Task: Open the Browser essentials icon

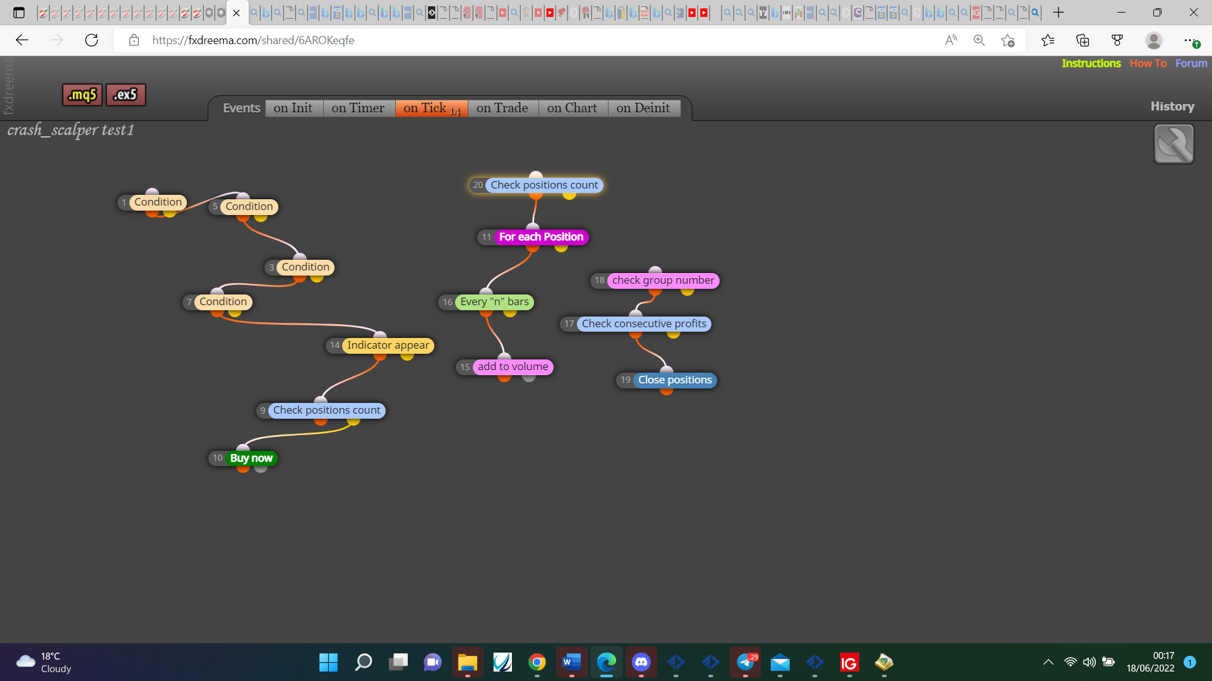Action: (1117, 40)
